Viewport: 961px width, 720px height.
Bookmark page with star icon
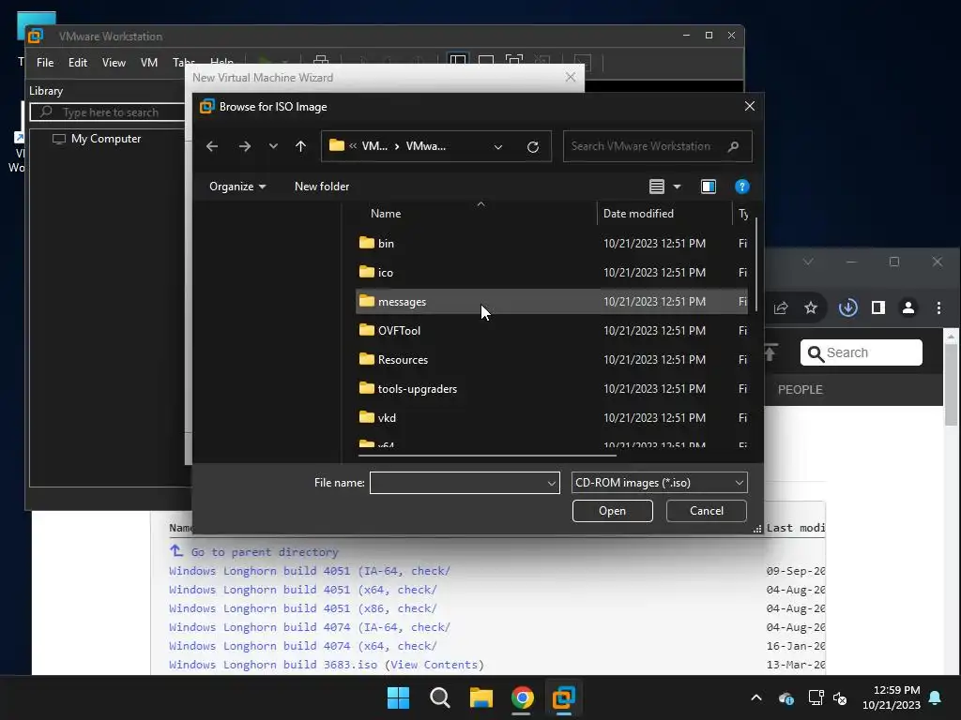[x=811, y=307]
